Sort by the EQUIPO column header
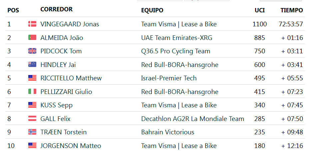This screenshot has height=151, width=313. pyautogui.click(x=152, y=10)
